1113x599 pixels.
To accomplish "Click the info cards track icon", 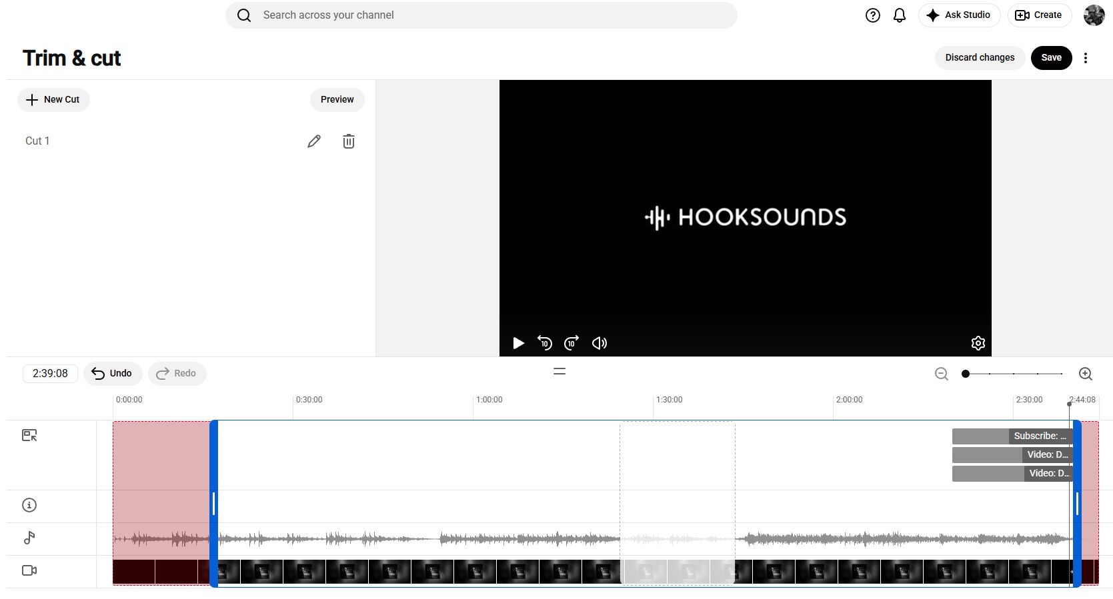I will (29, 505).
